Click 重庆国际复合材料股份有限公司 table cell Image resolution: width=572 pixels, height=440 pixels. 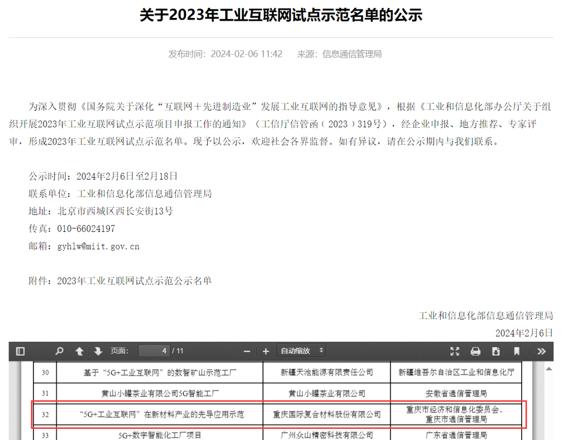coord(327,414)
